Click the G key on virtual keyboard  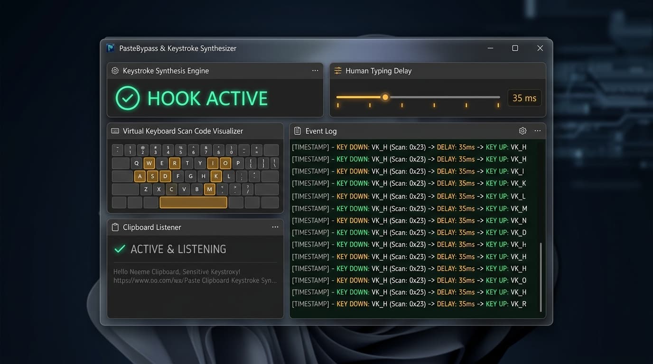coord(190,176)
